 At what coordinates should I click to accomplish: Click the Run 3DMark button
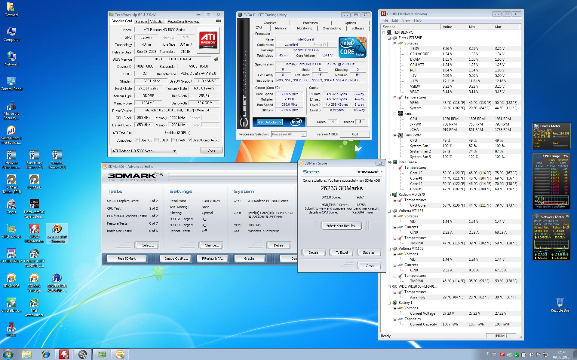point(127,259)
